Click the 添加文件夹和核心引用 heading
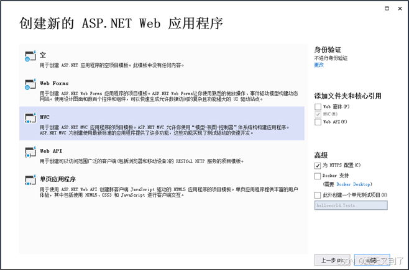The image size is (409, 270). click(x=347, y=96)
